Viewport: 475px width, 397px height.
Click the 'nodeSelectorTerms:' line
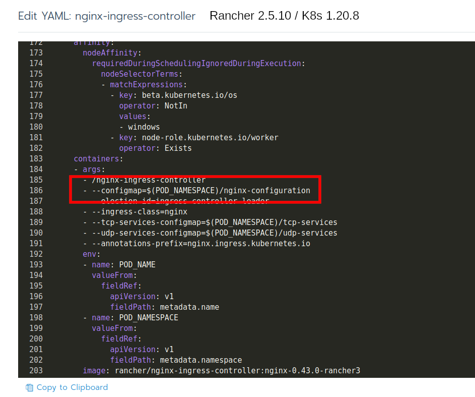click(x=142, y=74)
